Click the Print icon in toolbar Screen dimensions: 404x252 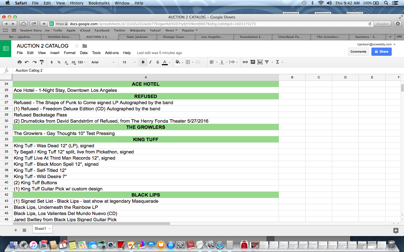point(19,62)
